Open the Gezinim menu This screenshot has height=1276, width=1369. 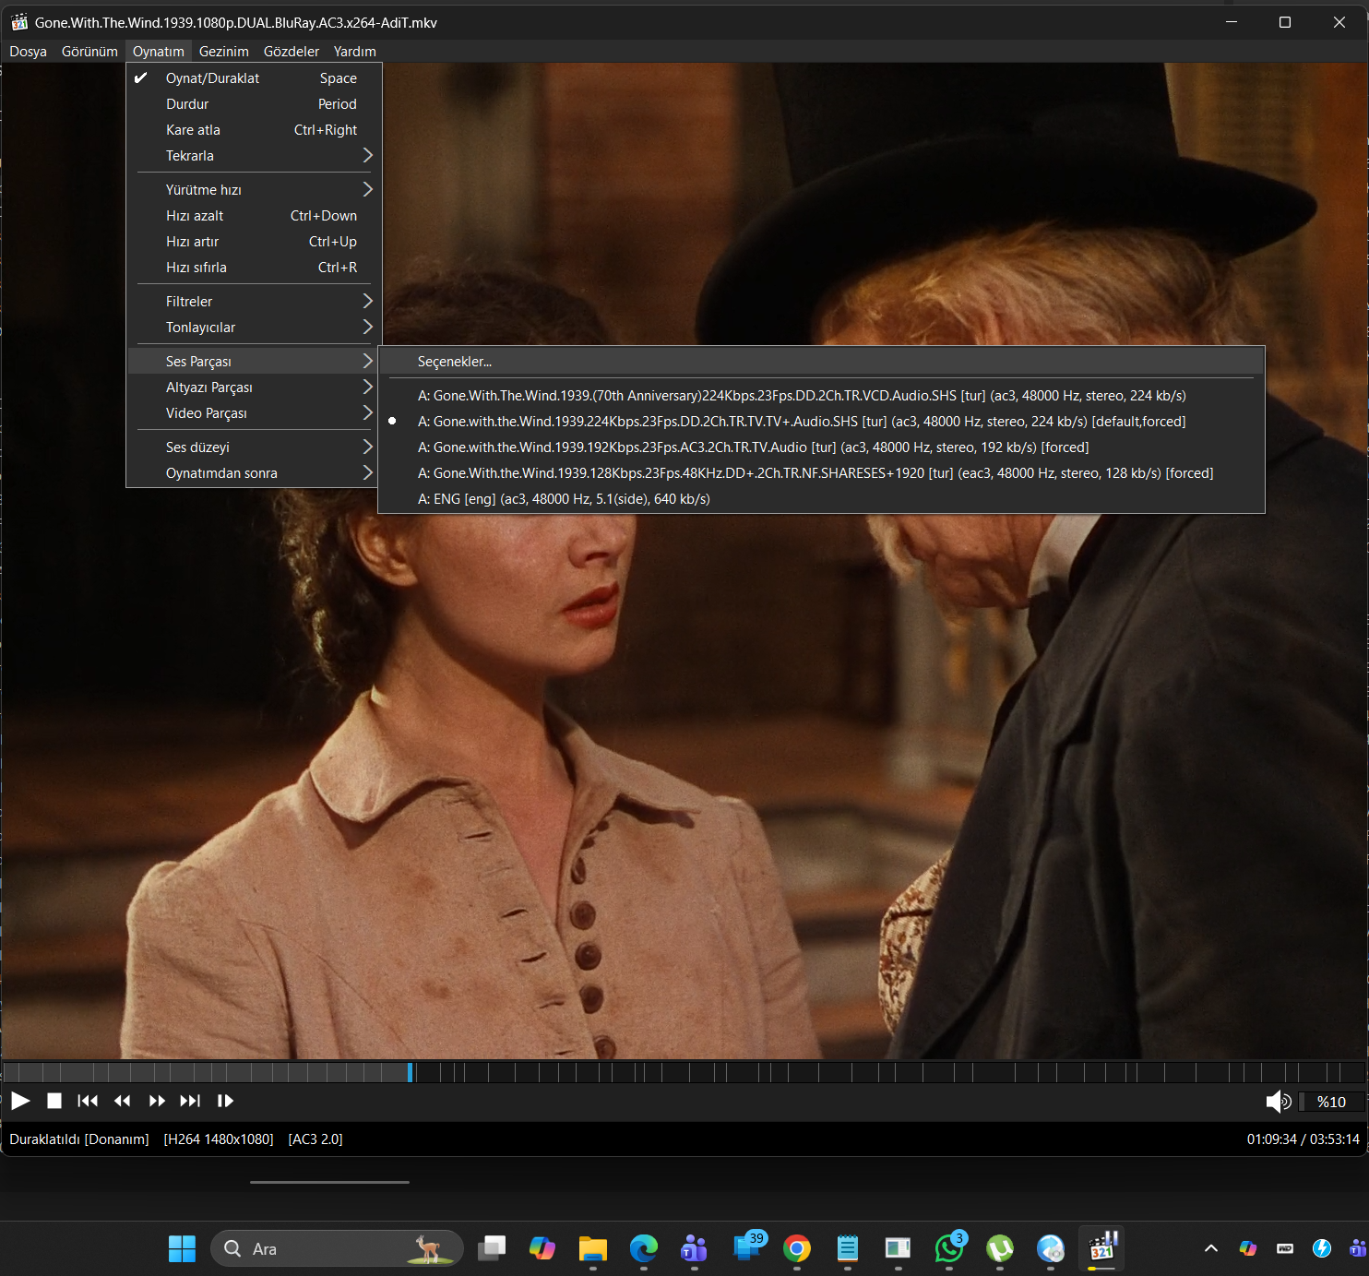[x=224, y=52]
